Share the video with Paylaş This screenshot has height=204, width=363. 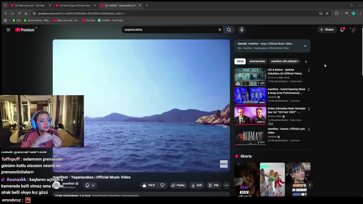(x=178, y=185)
